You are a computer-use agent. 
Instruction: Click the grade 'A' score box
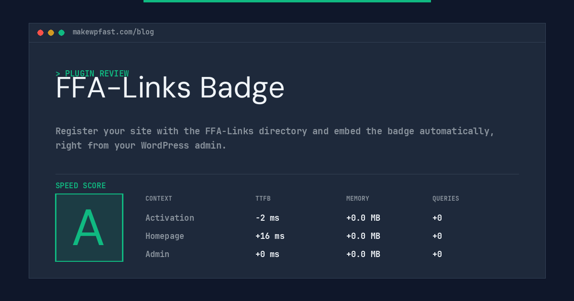(x=89, y=227)
